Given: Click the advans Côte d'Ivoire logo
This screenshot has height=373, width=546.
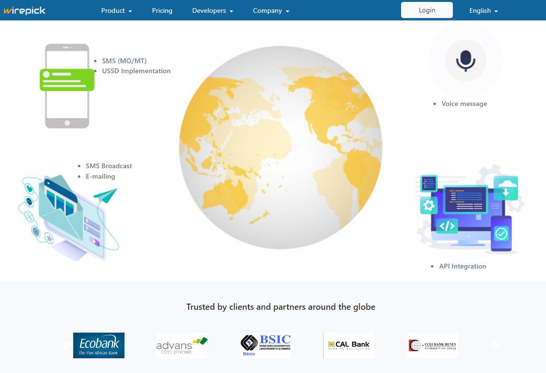Looking at the screenshot, I should pyautogui.click(x=182, y=345).
